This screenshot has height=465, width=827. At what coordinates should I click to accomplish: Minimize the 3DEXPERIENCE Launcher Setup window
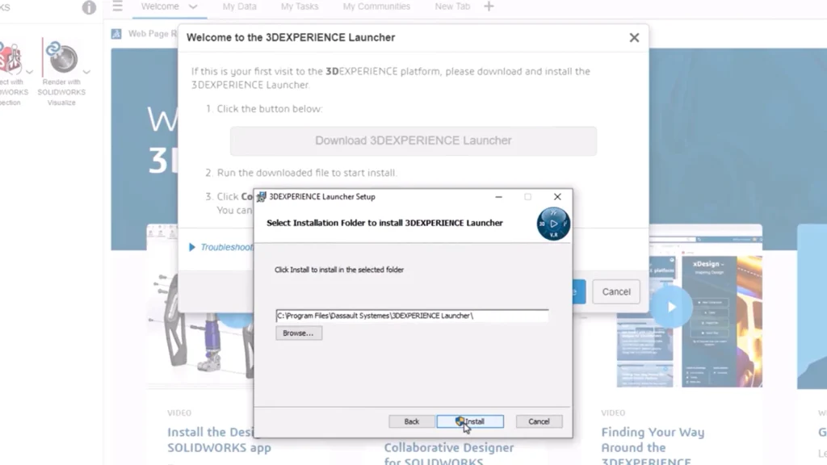[x=498, y=197]
